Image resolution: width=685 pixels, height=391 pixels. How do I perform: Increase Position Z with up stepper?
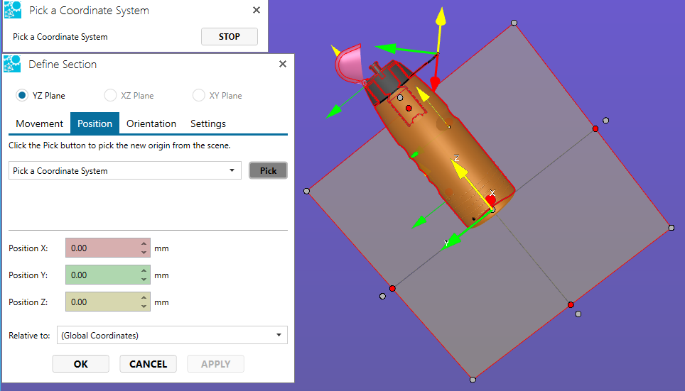(x=144, y=297)
